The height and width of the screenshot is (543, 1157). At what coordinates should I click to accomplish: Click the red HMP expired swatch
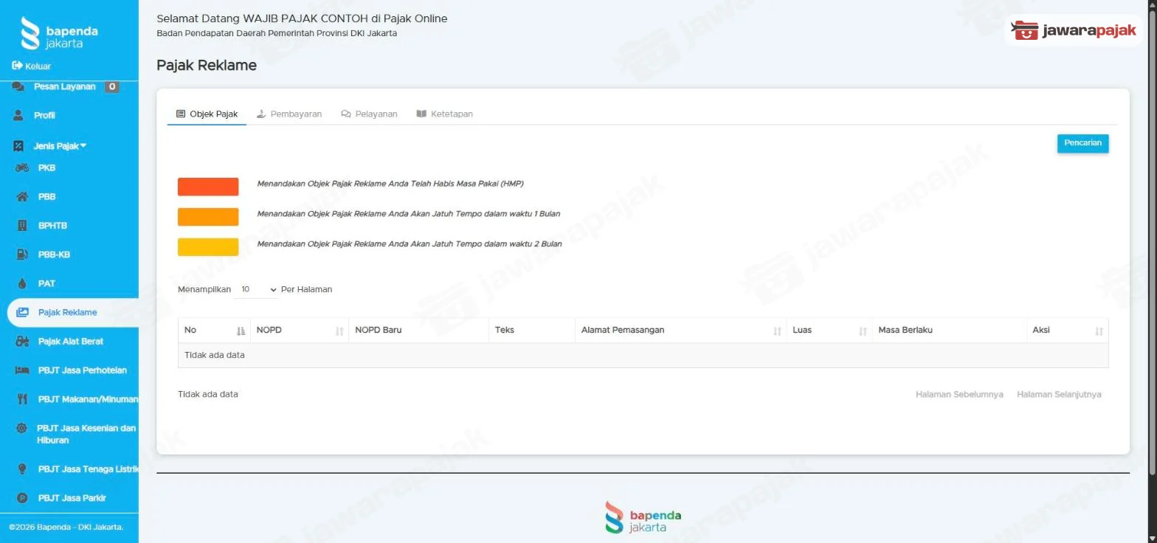[x=208, y=187]
